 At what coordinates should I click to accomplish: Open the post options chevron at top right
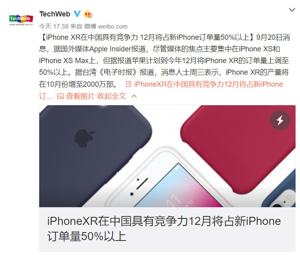tap(292, 10)
